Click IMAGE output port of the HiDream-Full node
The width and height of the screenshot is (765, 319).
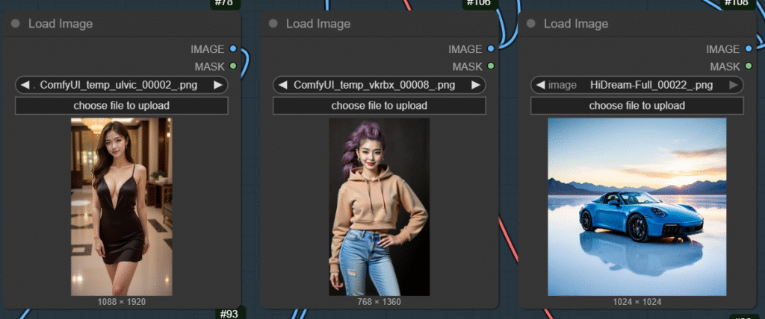pyautogui.click(x=749, y=49)
